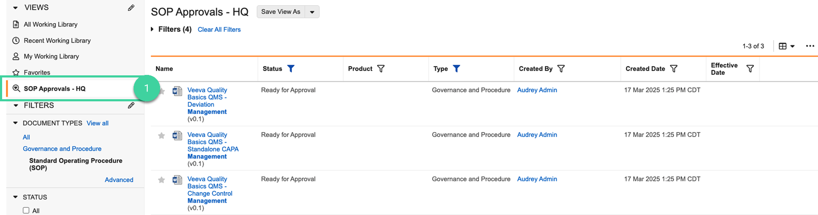This screenshot has width=818, height=215.
Task: Click the Effective Date filter funnel icon
Action: pos(750,69)
